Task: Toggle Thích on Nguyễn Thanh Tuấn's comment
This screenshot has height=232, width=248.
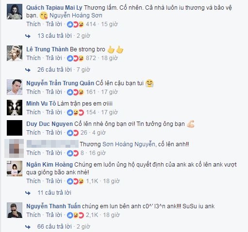Action: [x=33, y=215]
